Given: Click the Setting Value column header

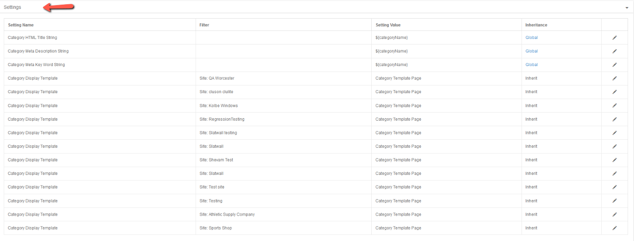Looking at the screenshot, I should [388, 25].
